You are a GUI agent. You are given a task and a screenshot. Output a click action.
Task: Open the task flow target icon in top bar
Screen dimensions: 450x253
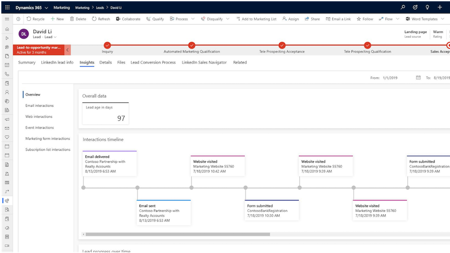[x=415, y=7]
